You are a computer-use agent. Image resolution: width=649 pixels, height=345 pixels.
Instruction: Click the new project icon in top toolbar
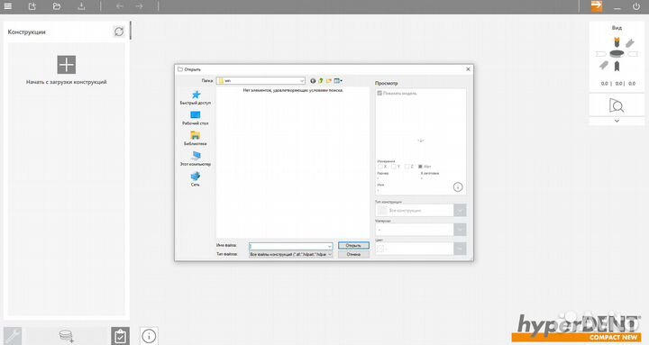(32, 6)
